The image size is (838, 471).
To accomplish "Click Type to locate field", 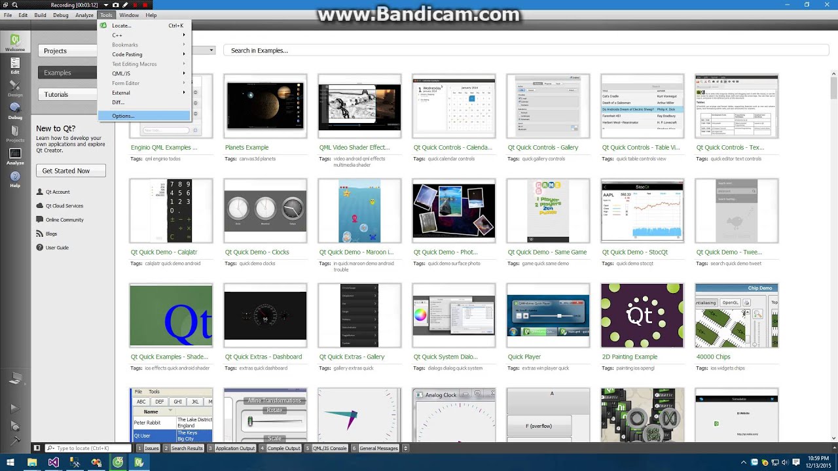I will [x=89, y=448].
